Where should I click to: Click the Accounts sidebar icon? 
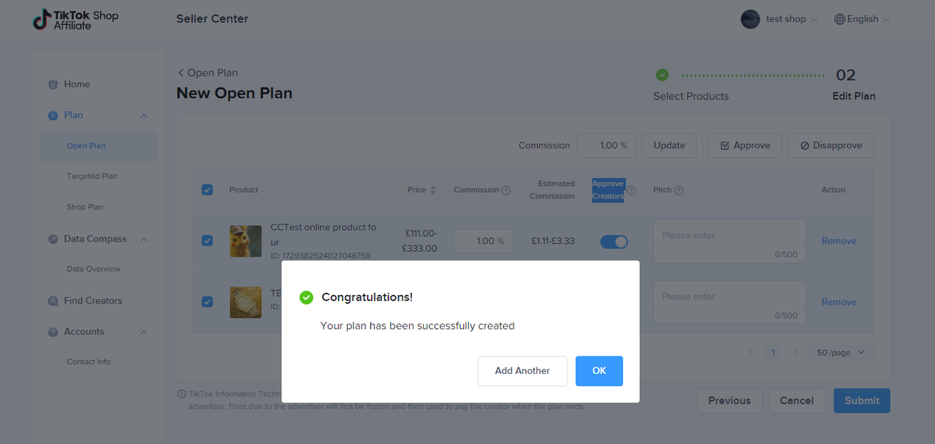pos(53,332)
